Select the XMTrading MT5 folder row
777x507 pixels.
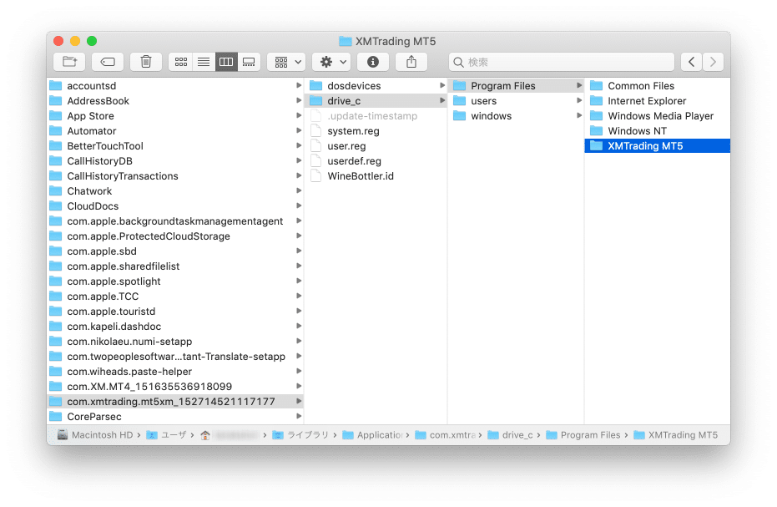coord(658,146)
